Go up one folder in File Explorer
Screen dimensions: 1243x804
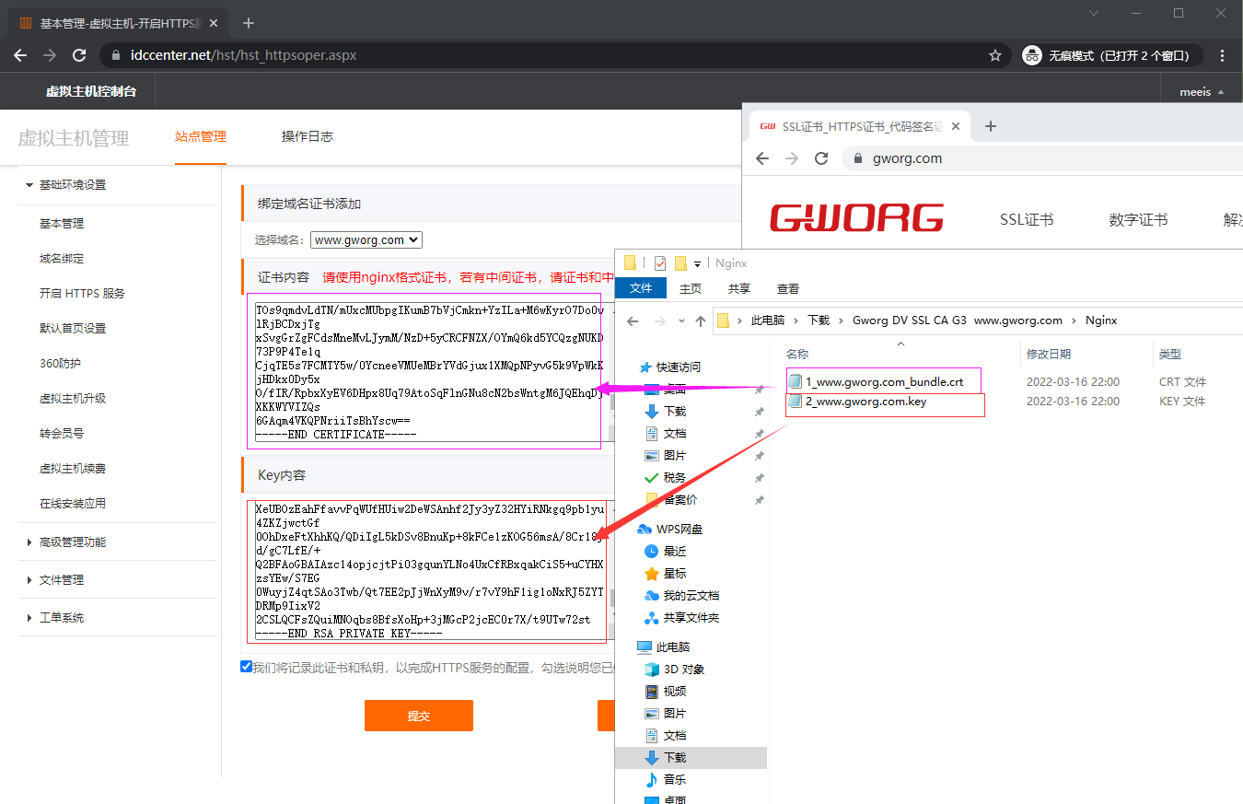point(701,320)
